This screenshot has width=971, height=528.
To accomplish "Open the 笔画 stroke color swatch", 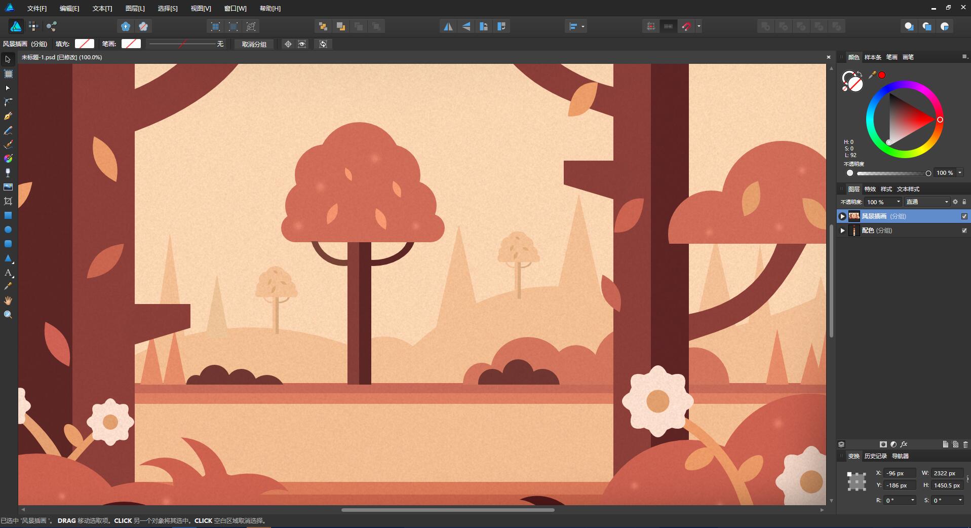I will point(131,44).
